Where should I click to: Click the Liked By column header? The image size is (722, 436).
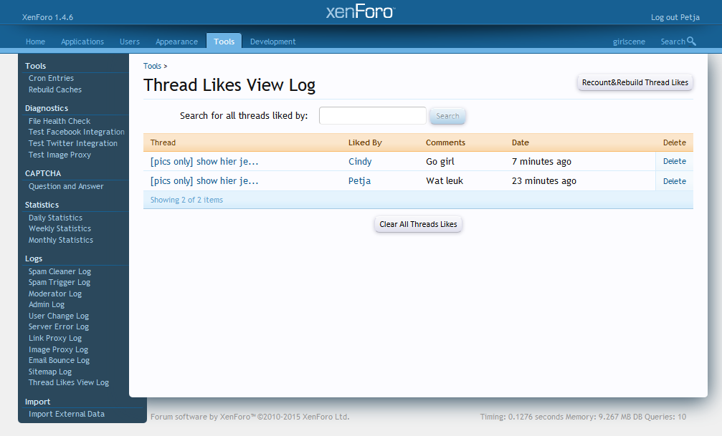365,142
